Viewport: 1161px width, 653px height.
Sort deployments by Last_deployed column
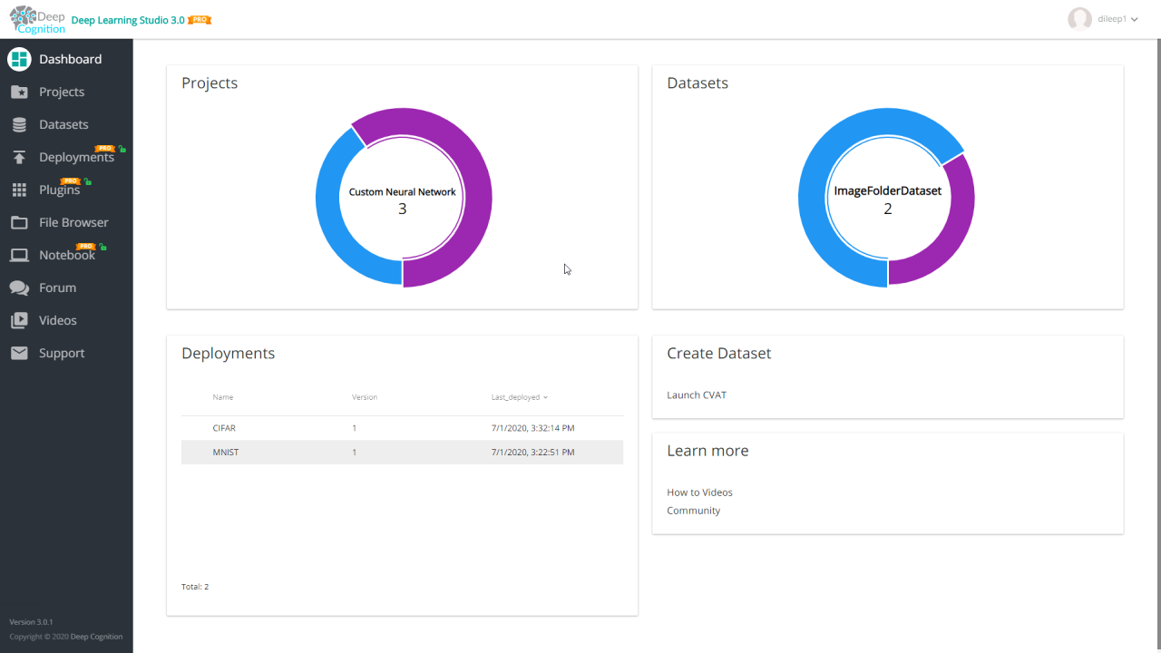519,397
